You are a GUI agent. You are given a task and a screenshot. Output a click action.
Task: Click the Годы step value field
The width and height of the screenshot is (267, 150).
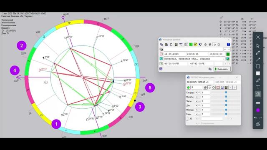[205, 114]
